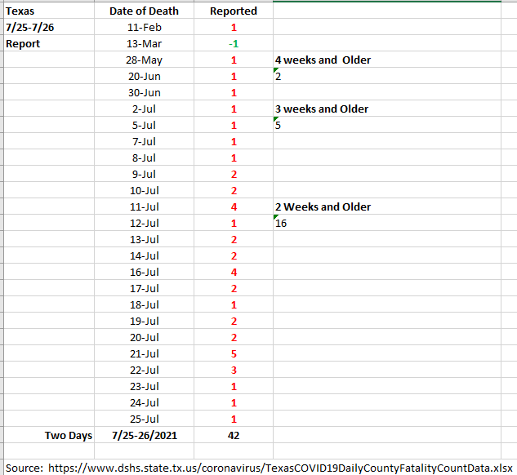This screenshot has width=517, height=475.
Task: Click the '3 weeks and Older' label
Action: point(322,109)
